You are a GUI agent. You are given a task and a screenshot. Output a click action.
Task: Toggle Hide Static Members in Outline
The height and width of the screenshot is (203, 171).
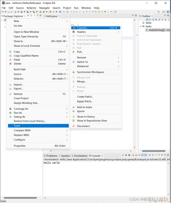click(x=159, y=19)
